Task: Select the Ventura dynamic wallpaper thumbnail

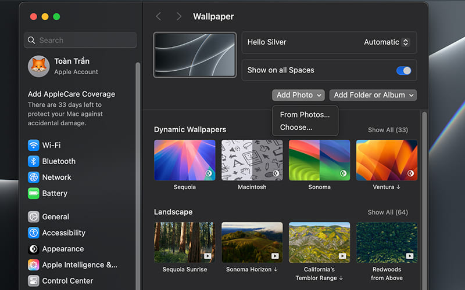Action: click(x=387, y=160)
